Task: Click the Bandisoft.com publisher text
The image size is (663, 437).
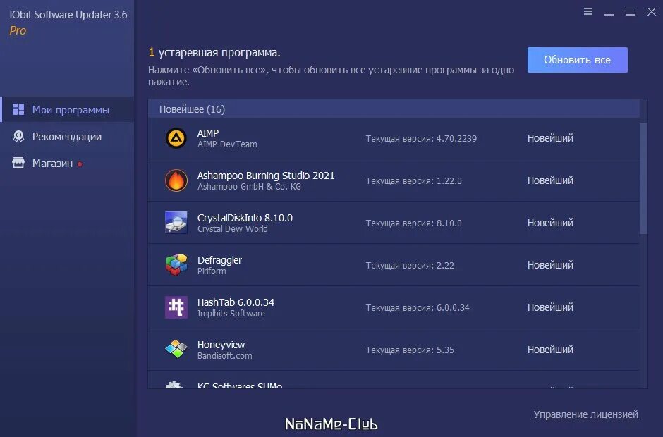Action: click(x=224, y=355)
